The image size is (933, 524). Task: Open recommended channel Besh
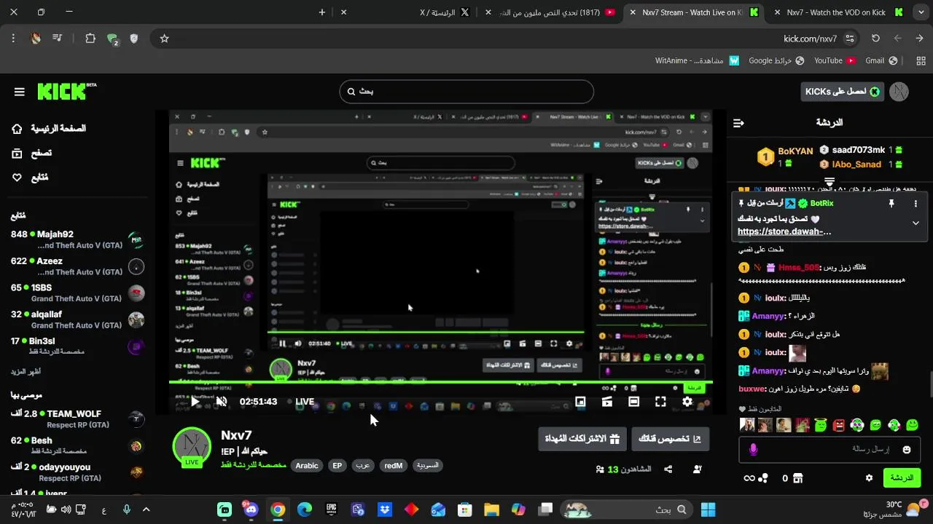[77, 445]
